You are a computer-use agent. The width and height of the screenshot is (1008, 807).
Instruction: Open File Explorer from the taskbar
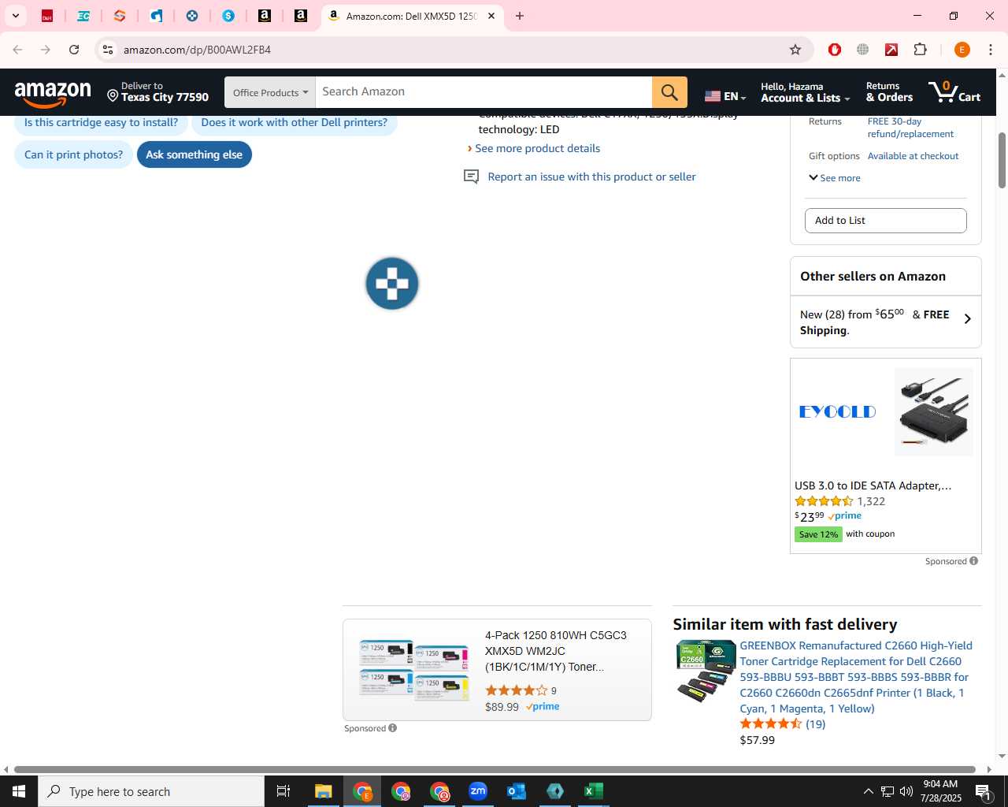pos(324,791)
